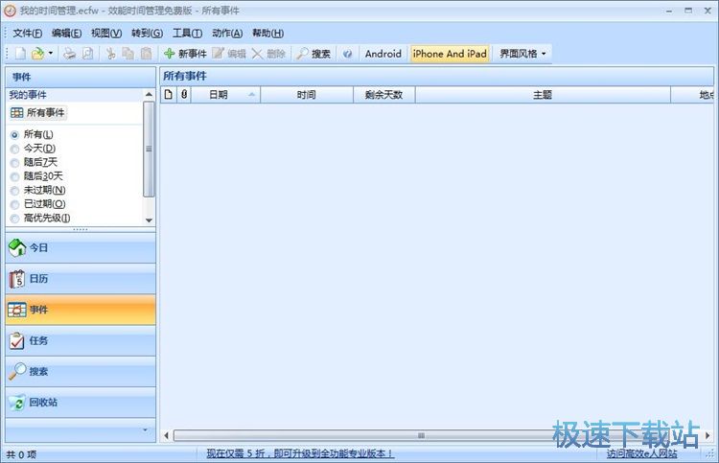Open the 视图(V) menu
Viewport: 719px width, 463px height.
tap(106, 33)
